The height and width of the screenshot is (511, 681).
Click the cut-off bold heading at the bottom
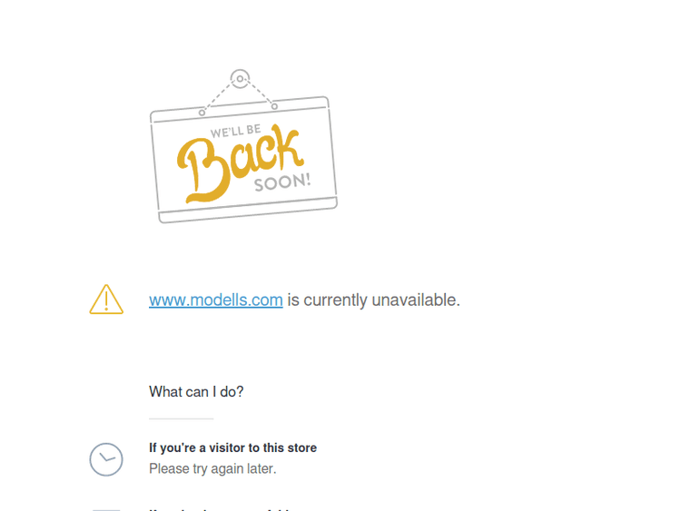coord(220,510)
